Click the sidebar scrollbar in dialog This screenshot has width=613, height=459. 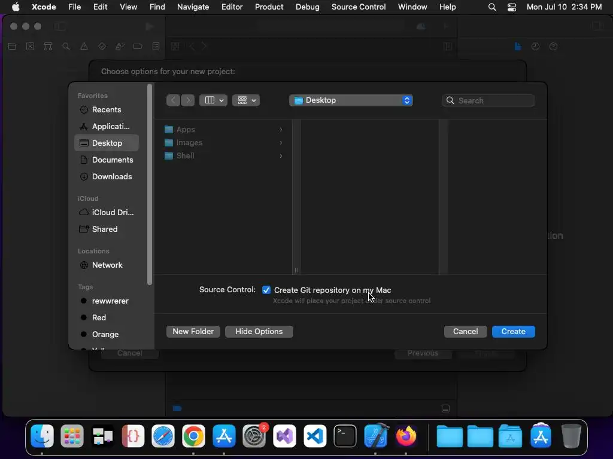(149, 184)
